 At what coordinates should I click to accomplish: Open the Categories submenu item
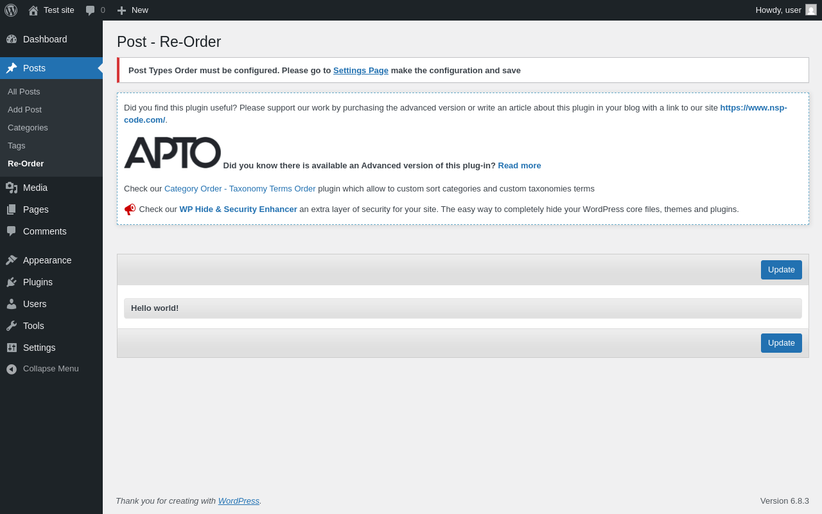pos(28,128)
